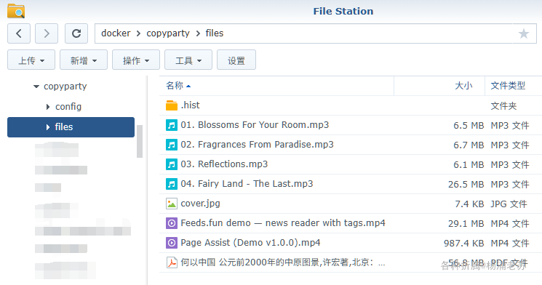This screenshot has height=285, width=542.
Task: Click music icon of 01. Blossoms For Your Room
Action: pyautogui.click(x=172, y=125)
